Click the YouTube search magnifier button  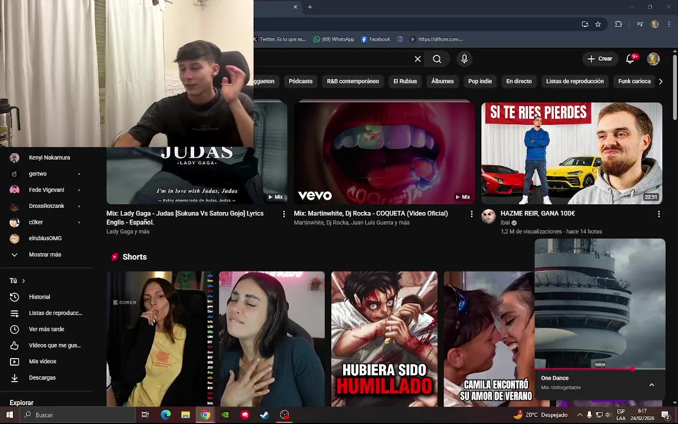pyautogui.click(x=437, y=59)
